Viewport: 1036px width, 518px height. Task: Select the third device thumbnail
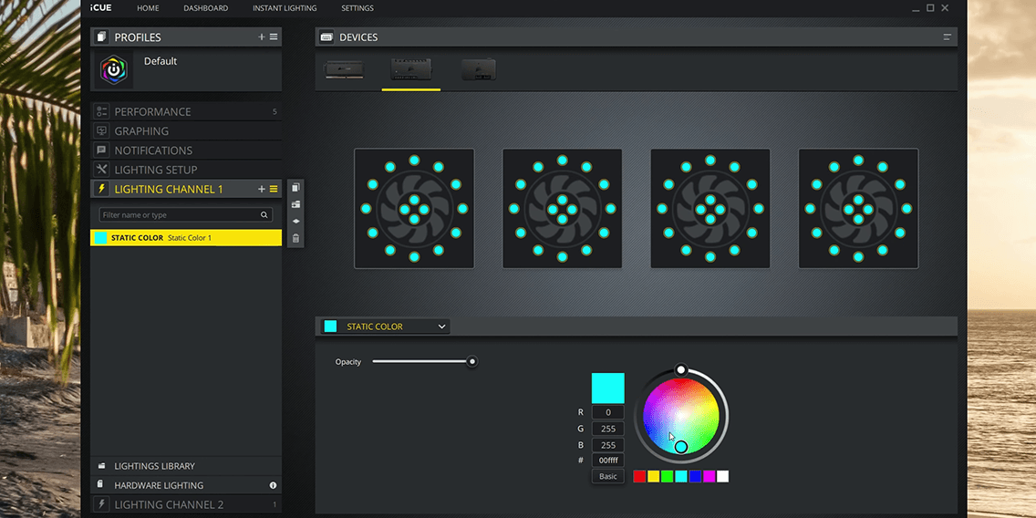[x=479, y=69]
